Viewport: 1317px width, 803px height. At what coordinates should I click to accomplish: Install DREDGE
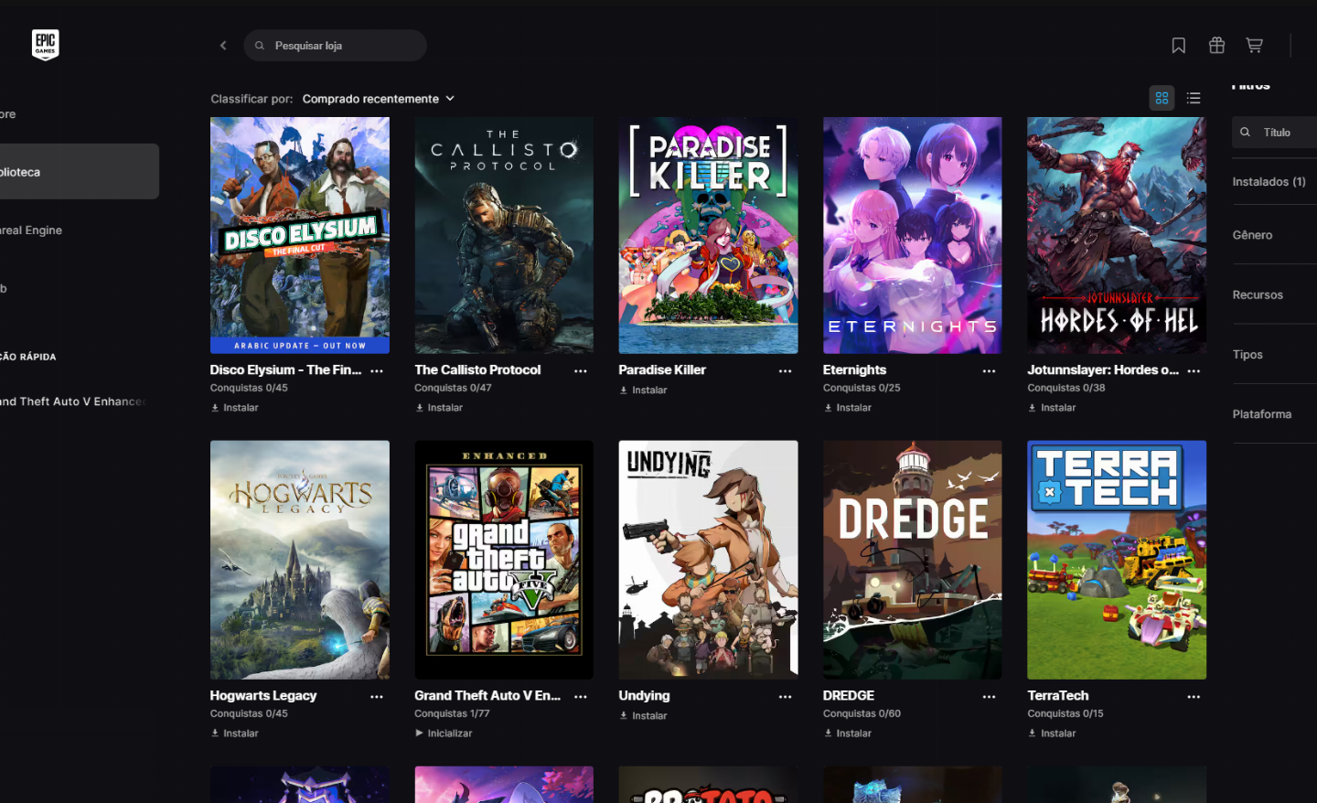tap(848, 733)
